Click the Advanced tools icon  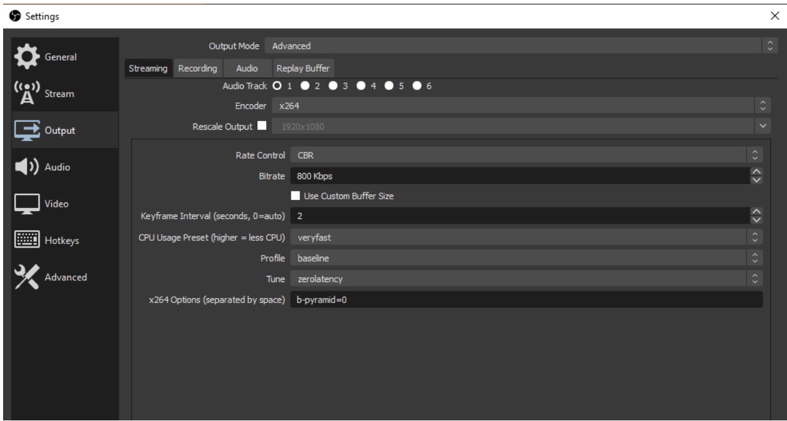(x=25, y=277)
